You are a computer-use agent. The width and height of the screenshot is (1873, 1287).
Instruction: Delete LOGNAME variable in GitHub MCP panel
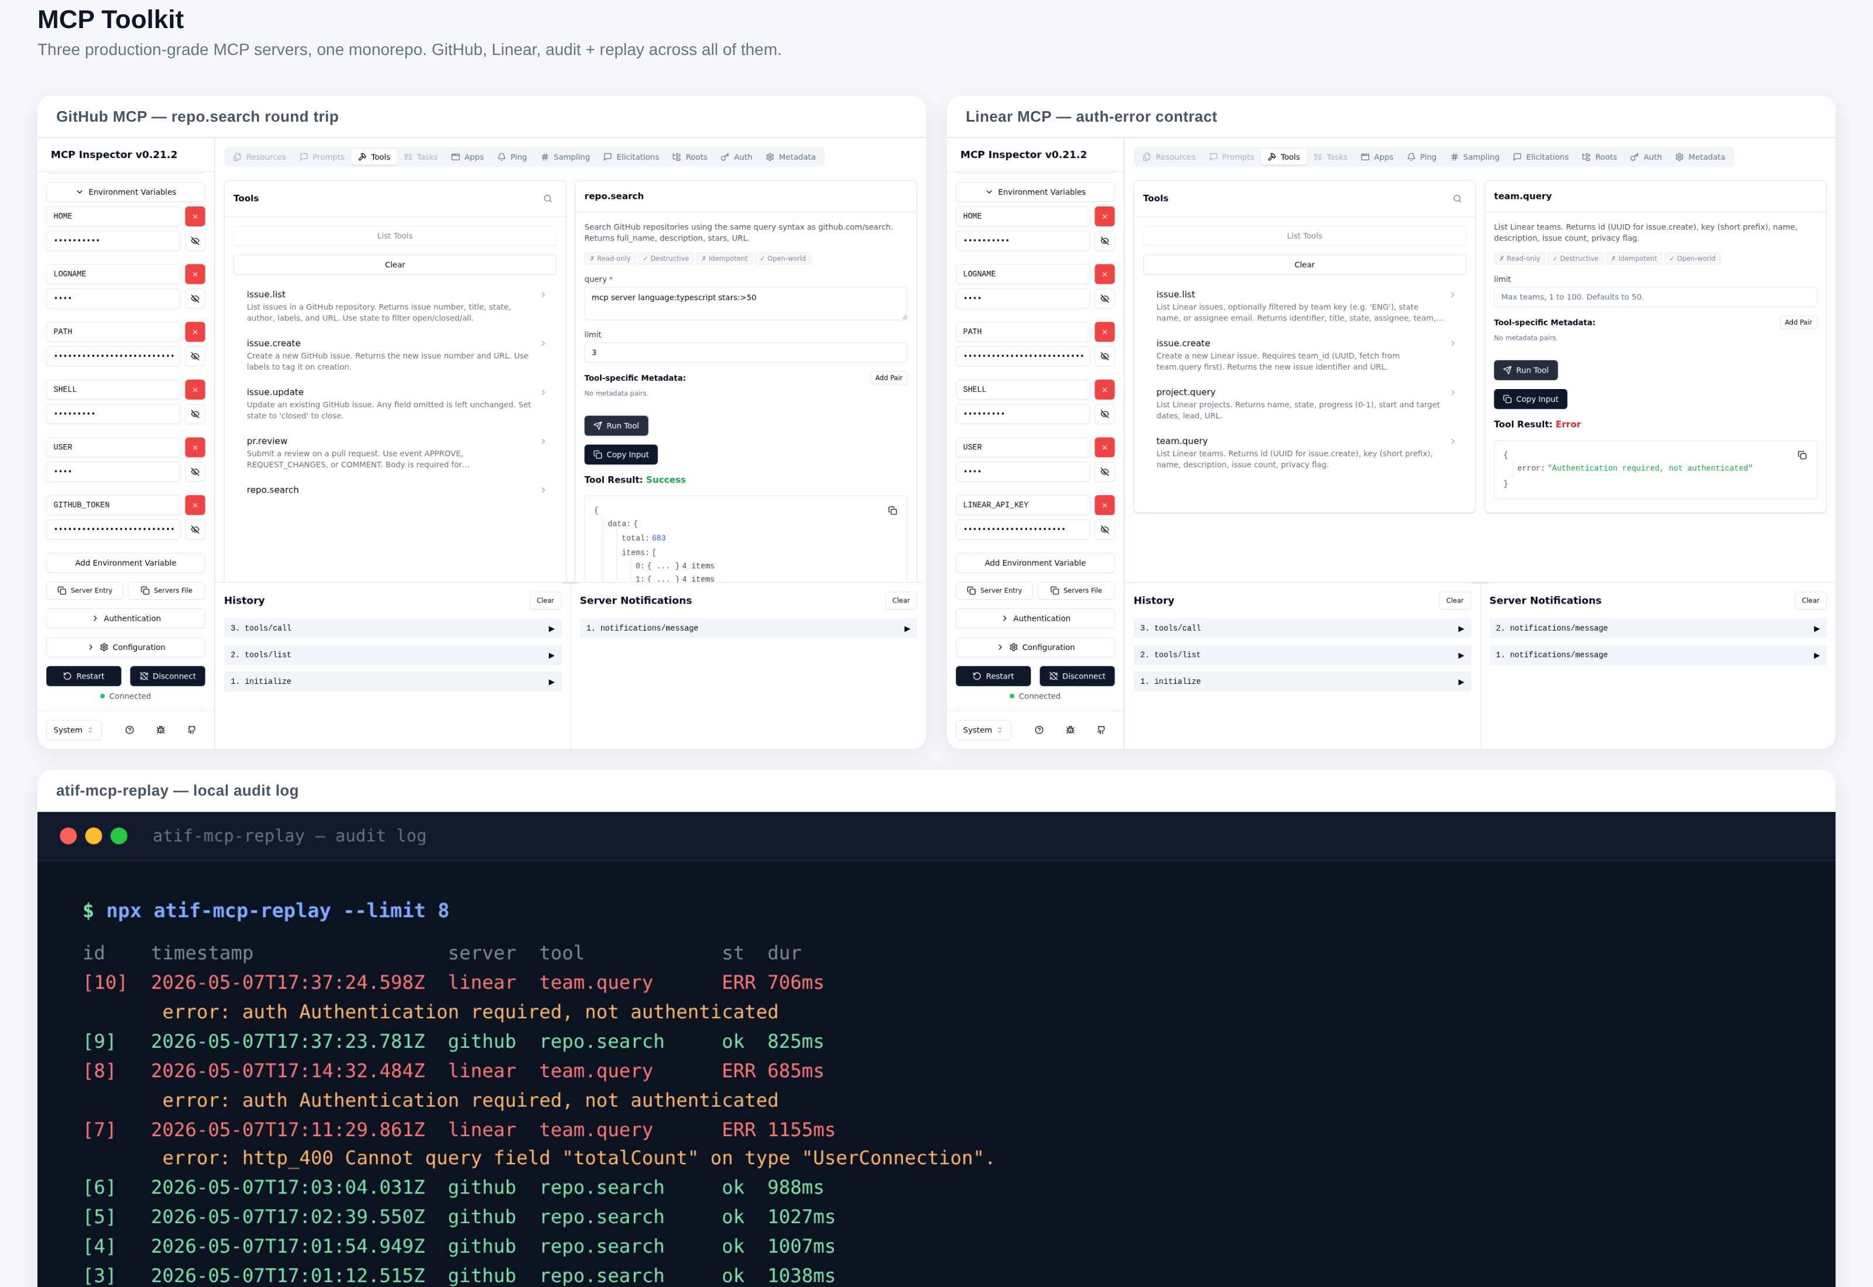pos(194,274)
